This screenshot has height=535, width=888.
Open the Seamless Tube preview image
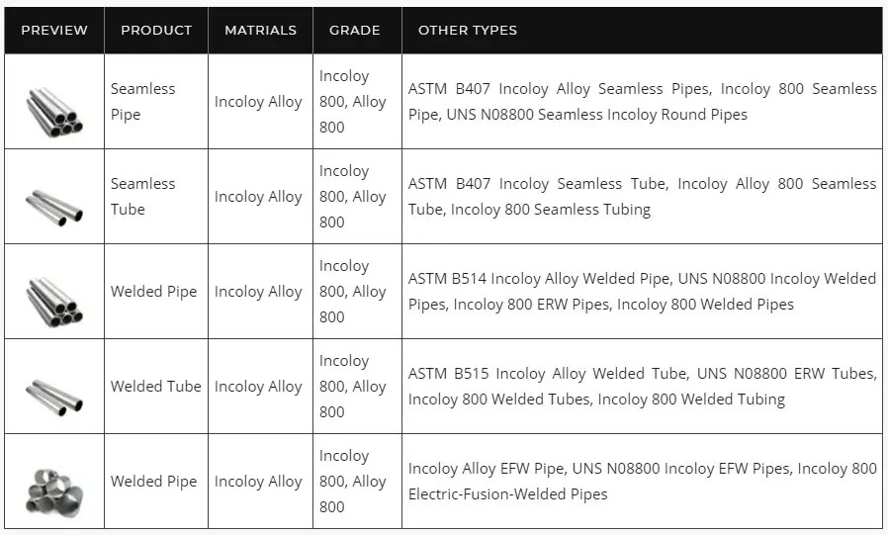(54, 206)
